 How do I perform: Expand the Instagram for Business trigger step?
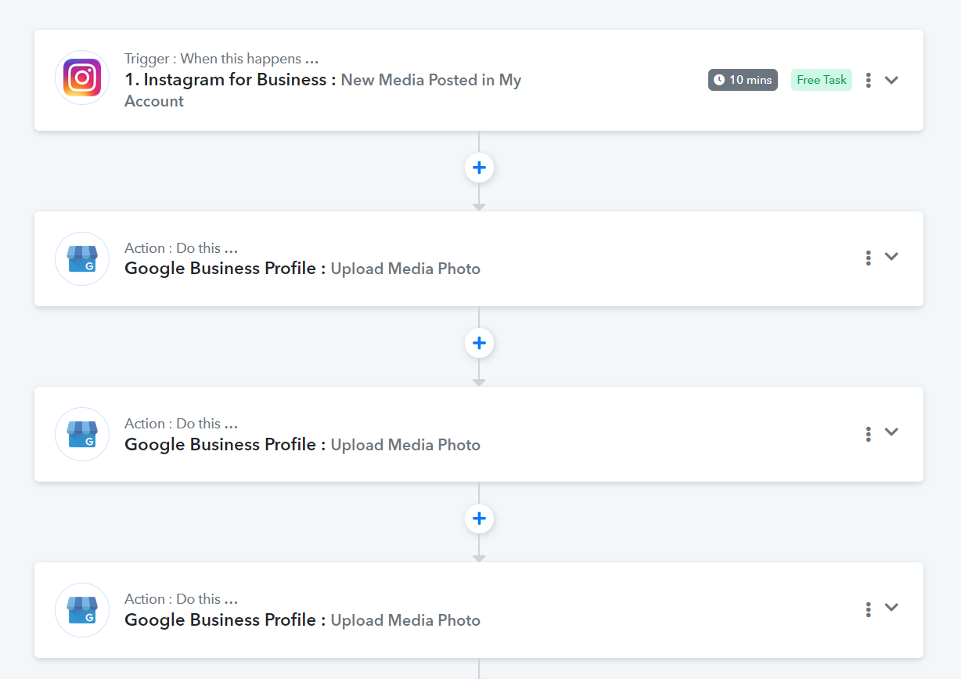[891, 80]
